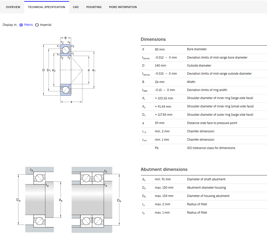Click Diameter of housing abutment description

coord(208,196)
